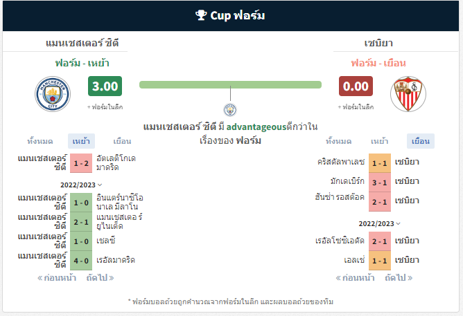Select the ทั้งหมด tab under Manchester City

[40, 141]
